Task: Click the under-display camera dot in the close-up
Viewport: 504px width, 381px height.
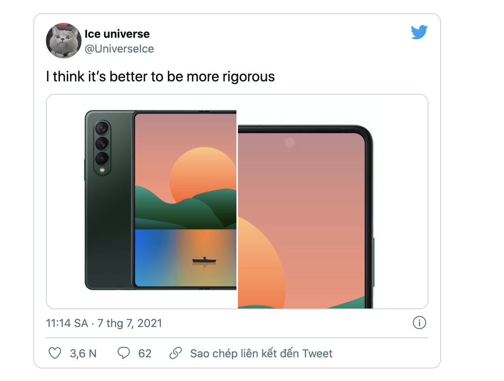Action: (x=289, y=142)
